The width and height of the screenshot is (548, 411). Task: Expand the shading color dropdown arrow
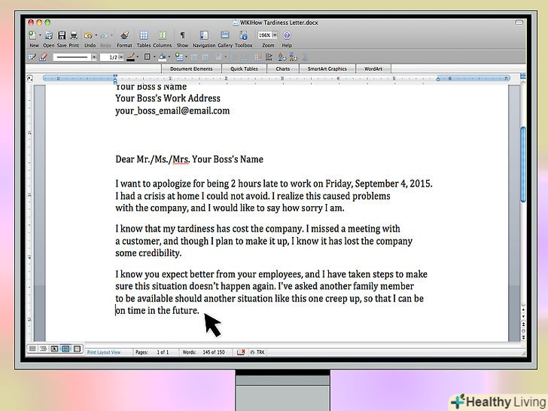coord(169,57)
